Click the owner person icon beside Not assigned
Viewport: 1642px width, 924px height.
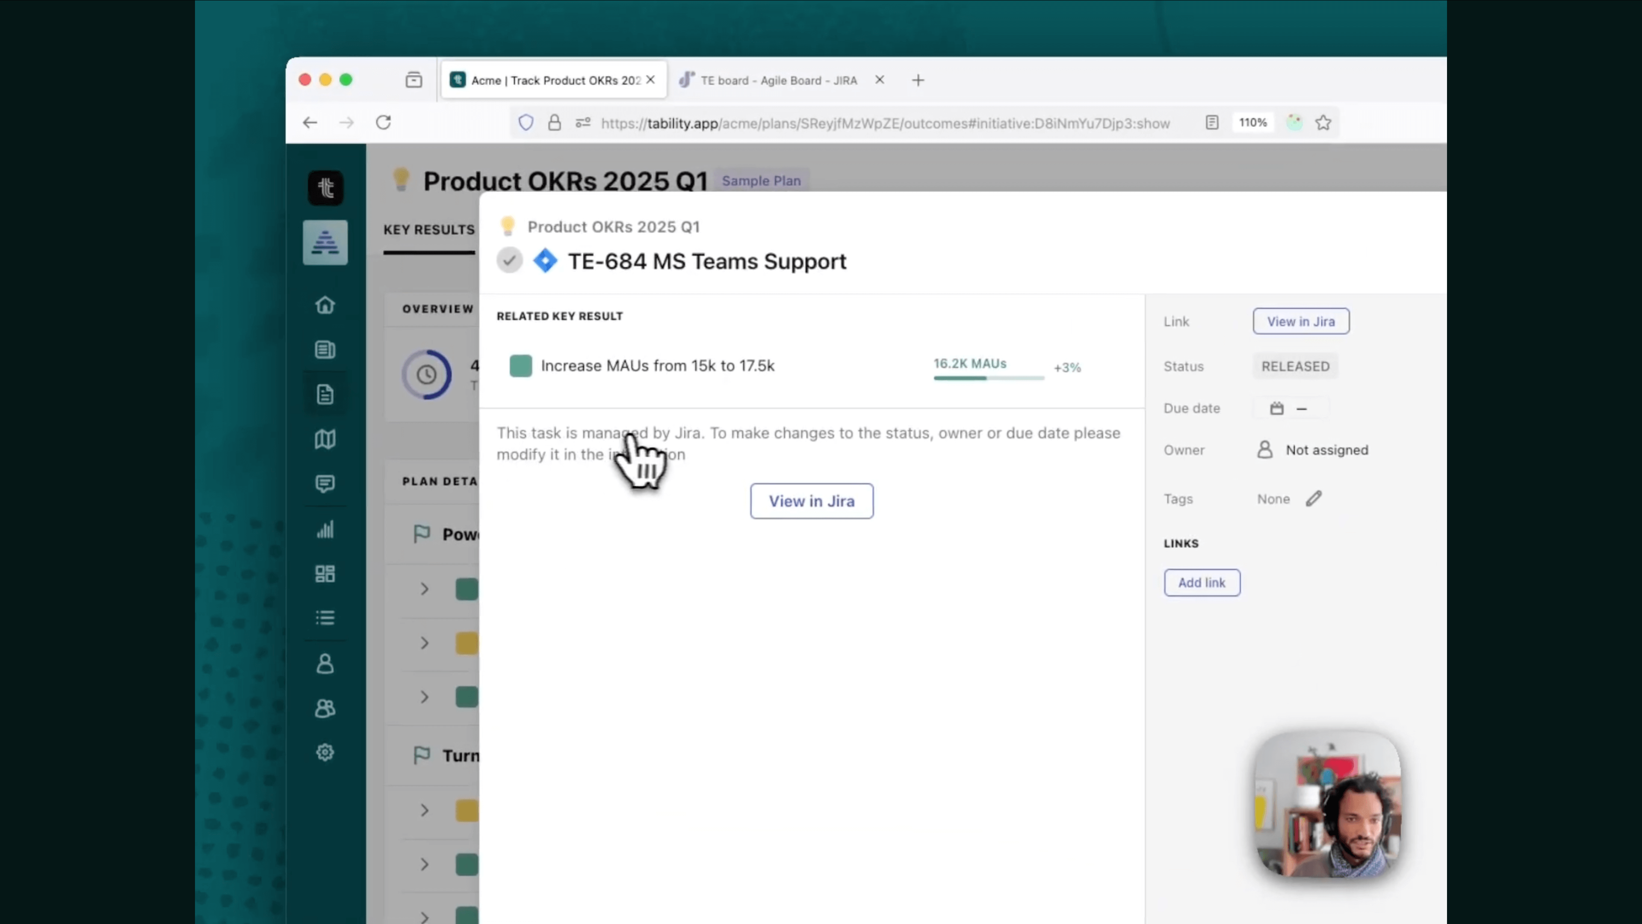click(x=1265, y=450)
